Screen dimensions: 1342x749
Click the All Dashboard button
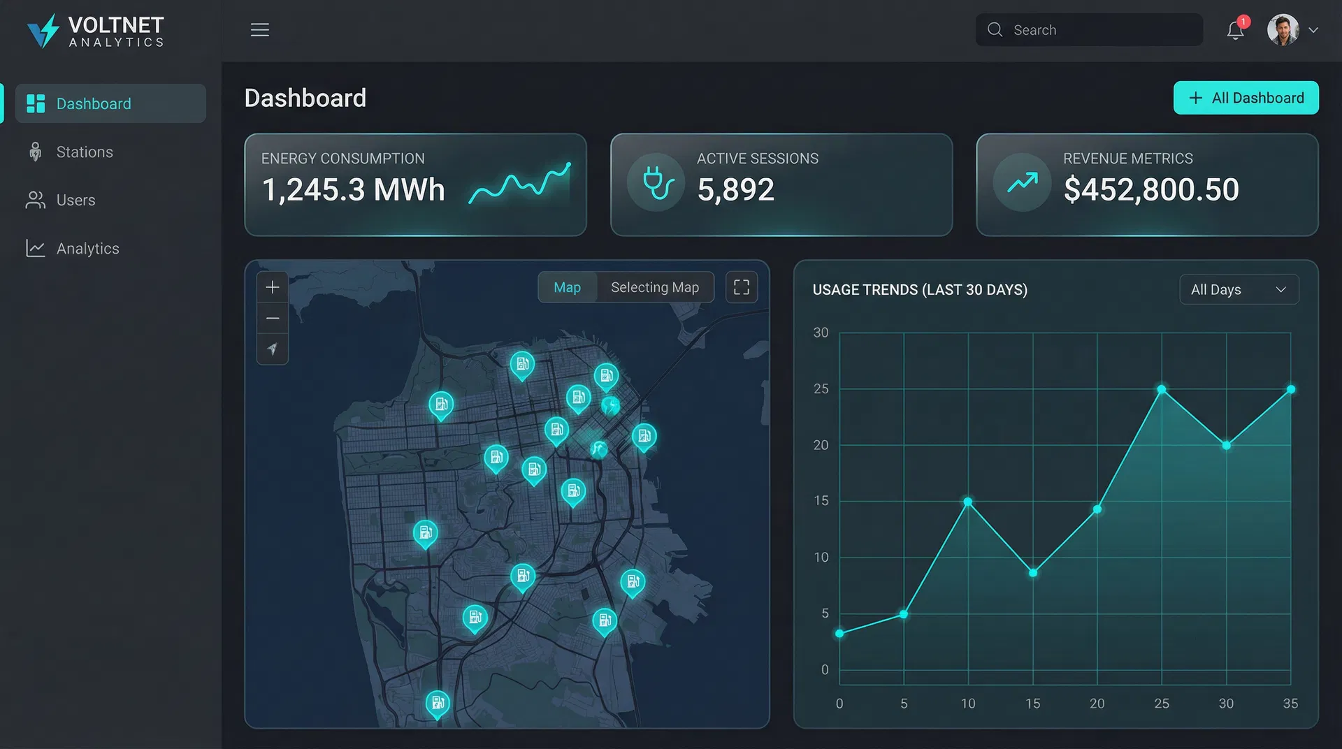[x=1246, y=98]
